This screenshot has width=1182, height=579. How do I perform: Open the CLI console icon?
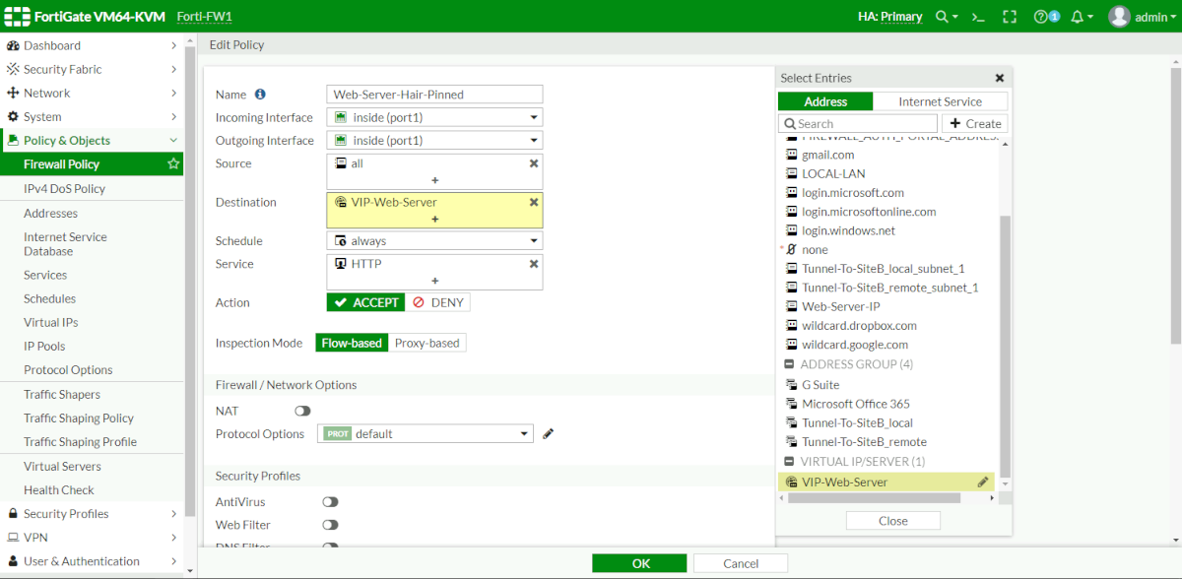point(978,17)
